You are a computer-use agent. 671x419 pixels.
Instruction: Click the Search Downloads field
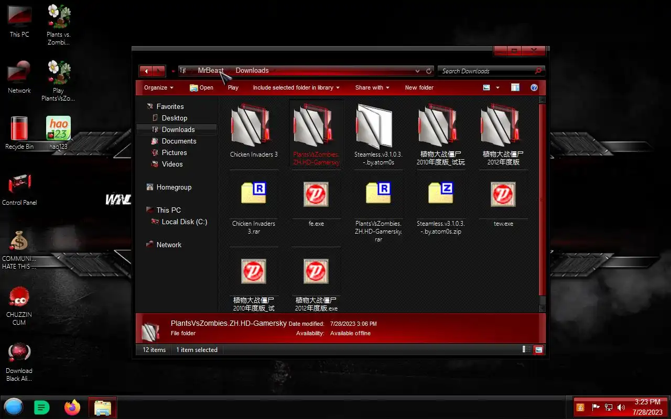pos(485,71)
